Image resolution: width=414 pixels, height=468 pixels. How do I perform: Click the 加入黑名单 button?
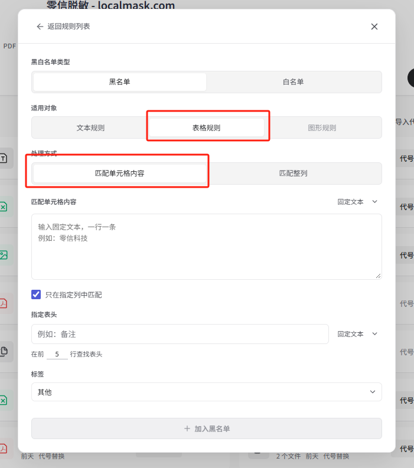click(x=206, y=428)
